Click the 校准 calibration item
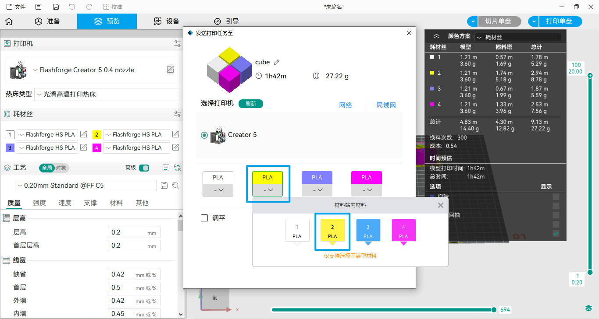 click(113, 7)
